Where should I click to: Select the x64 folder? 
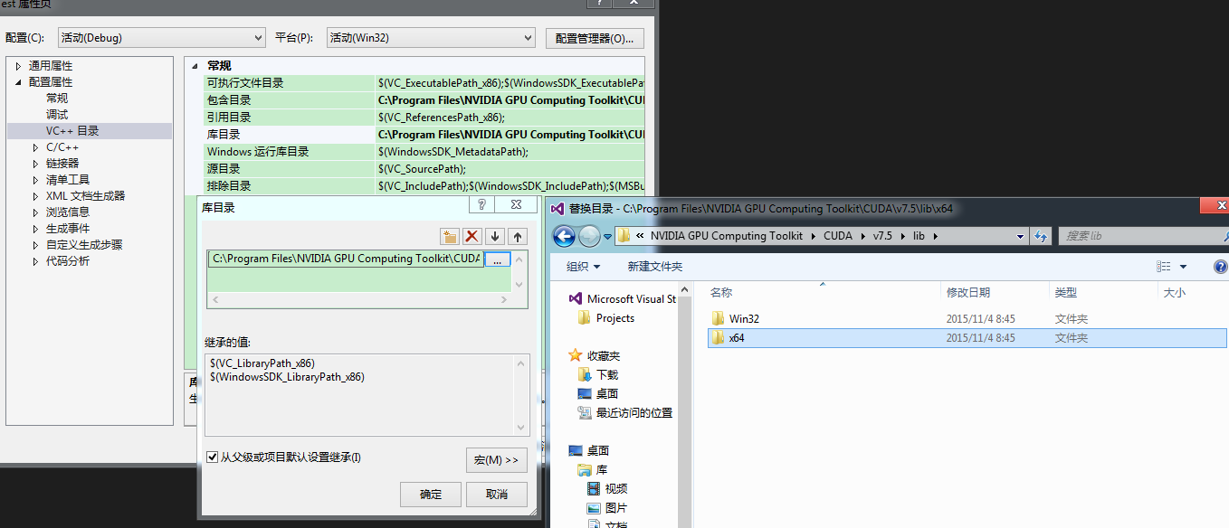[x=966, y=338]
